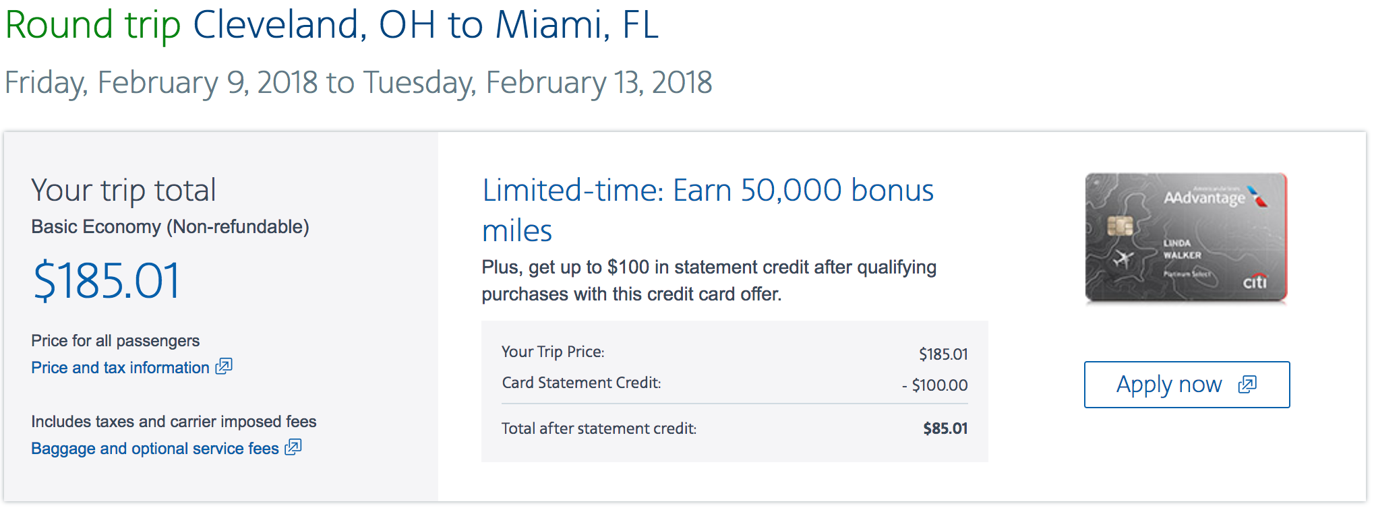Click the Basic Economy (Non-refundable) label
This screenshot has width=1374, height=512.
[x=170, y=227]
